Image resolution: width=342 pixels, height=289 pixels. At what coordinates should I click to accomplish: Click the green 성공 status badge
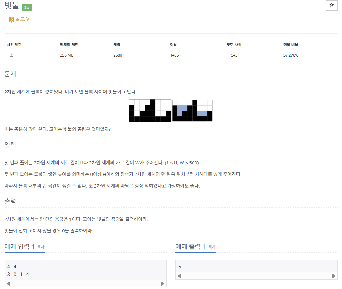(27, 7)
